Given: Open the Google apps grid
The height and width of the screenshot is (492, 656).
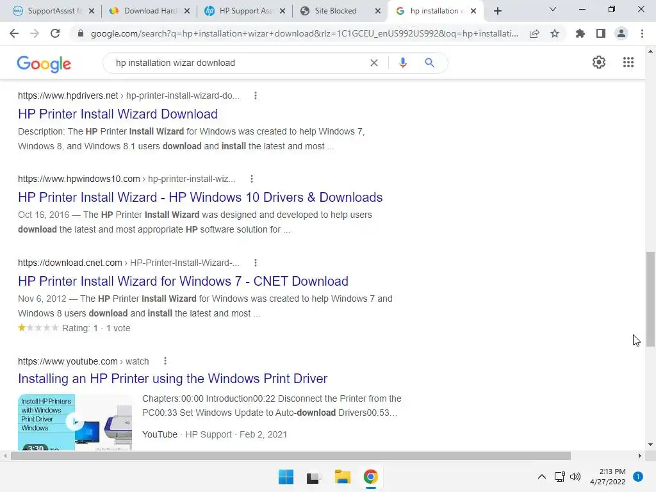Looking at the screenshot, I should coord(628,62).
